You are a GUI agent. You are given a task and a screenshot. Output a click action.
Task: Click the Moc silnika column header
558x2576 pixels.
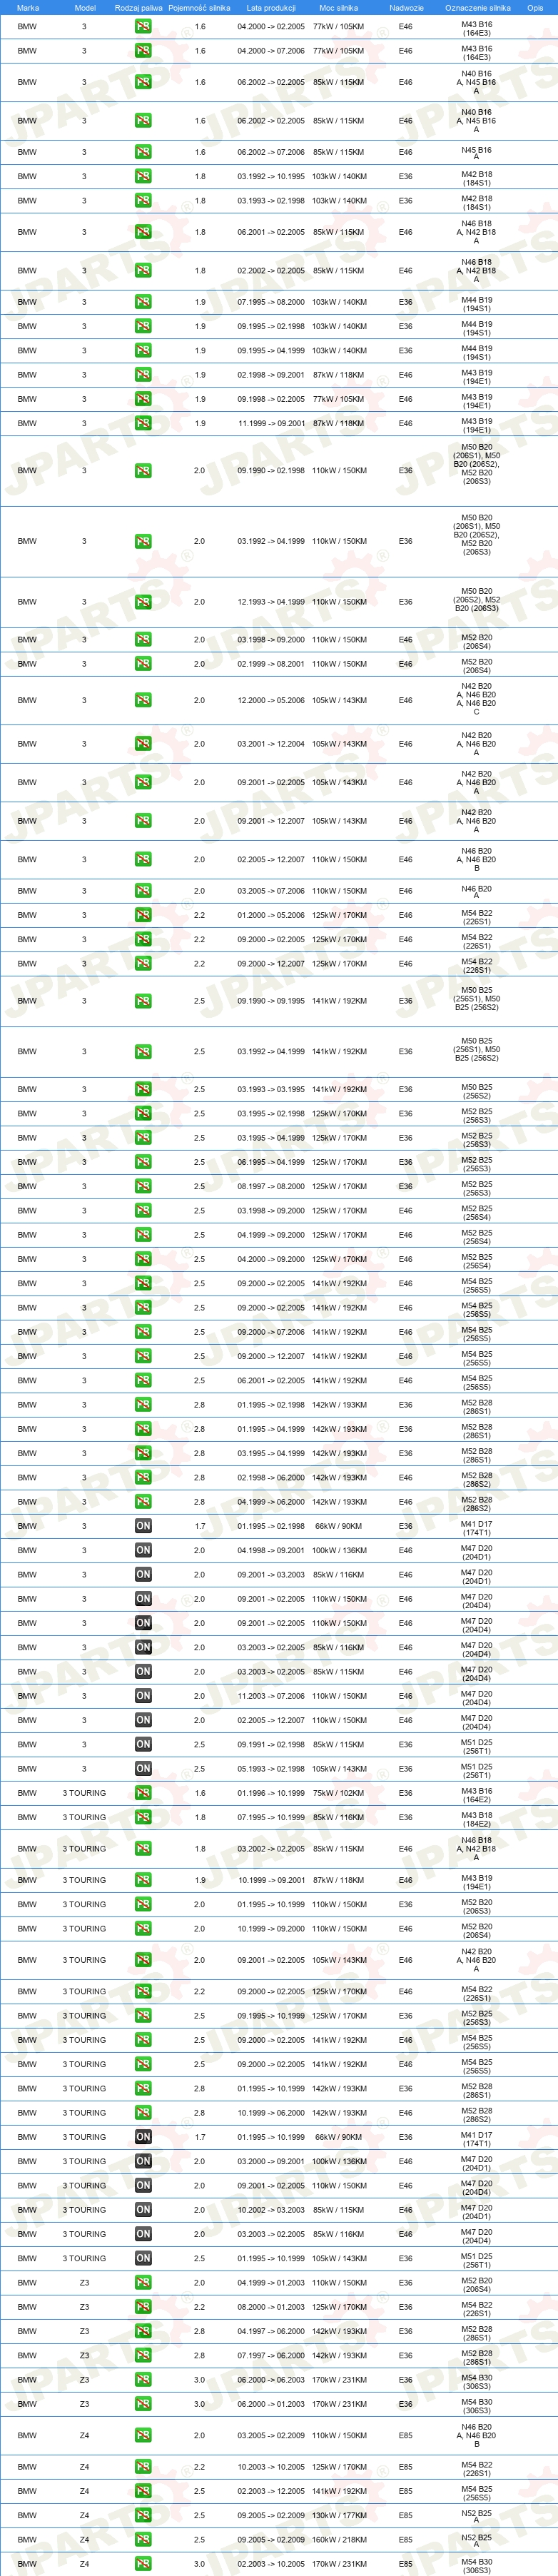339,7
